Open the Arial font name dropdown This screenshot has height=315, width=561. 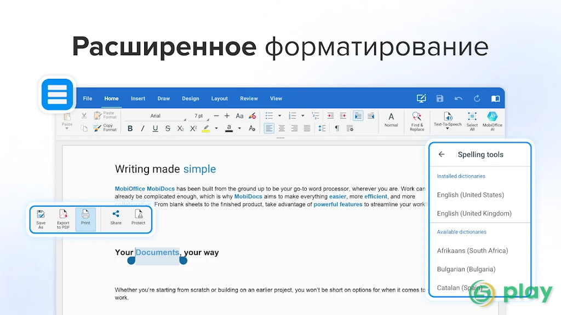(155, 116)
